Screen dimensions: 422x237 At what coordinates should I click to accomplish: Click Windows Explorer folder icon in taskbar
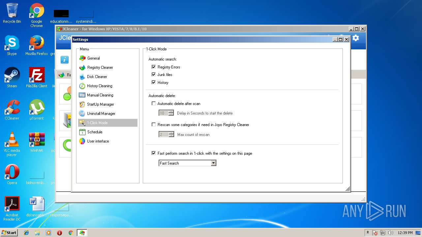point(37,233)
